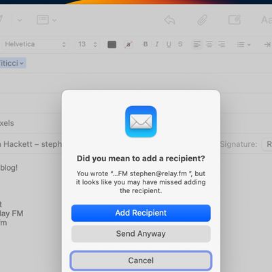
Task: Open the Signature dropdown
Action: (x=267, y=144)
